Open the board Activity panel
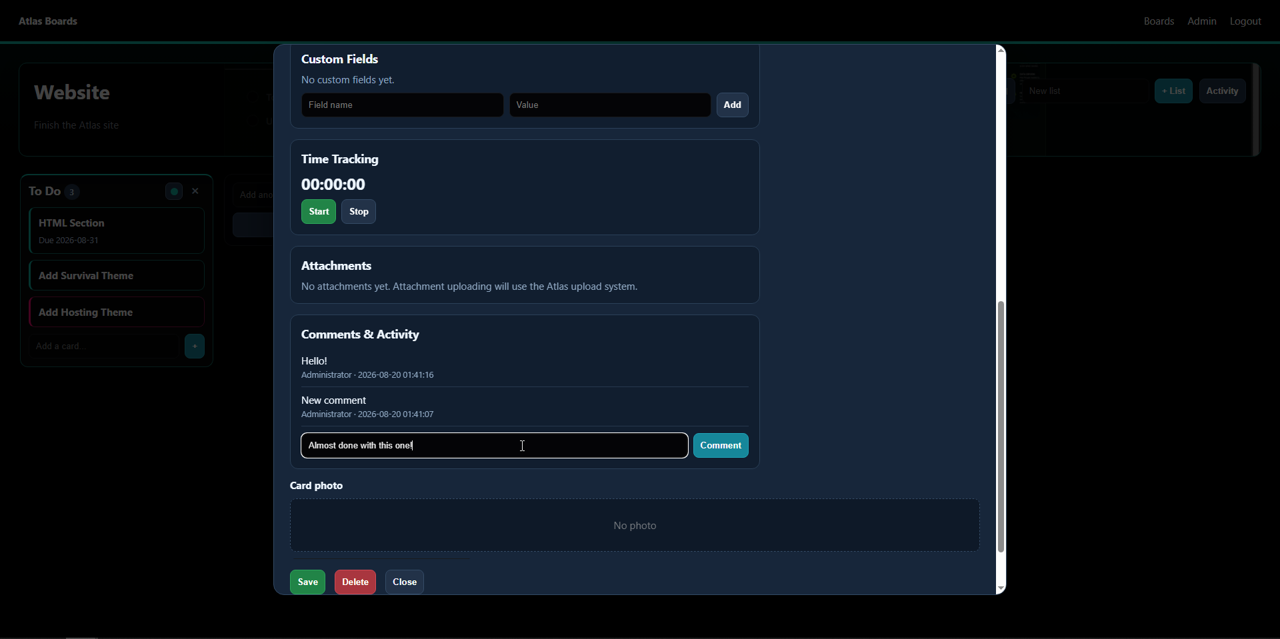This screenshot has width=1280, height=639. coord(1222,91)
